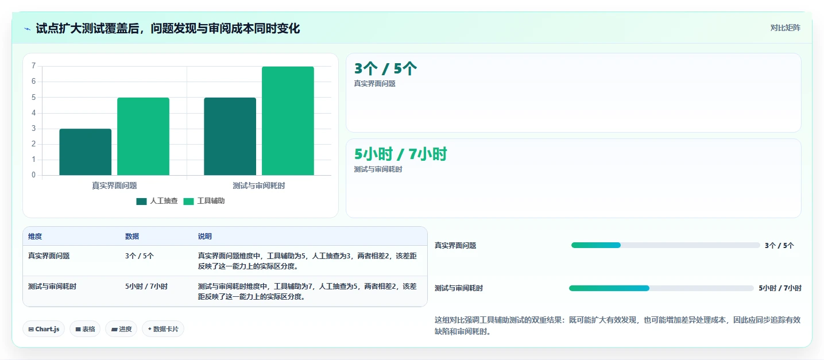Image resolution: width=824 pixels, height=360 pixels.
Task: Click the page title about 试点扩大测试覆盖
Action: pyautogui.click(x=168, y=29)
